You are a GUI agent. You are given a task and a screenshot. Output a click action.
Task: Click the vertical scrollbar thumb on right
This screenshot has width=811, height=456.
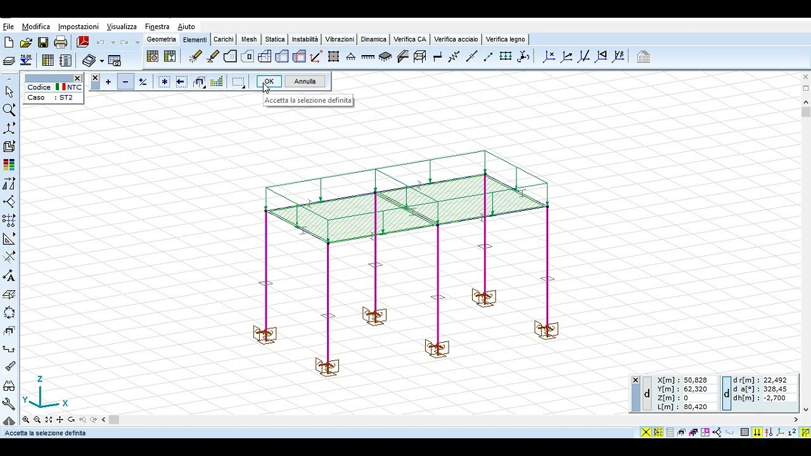[x=806, y=112]
